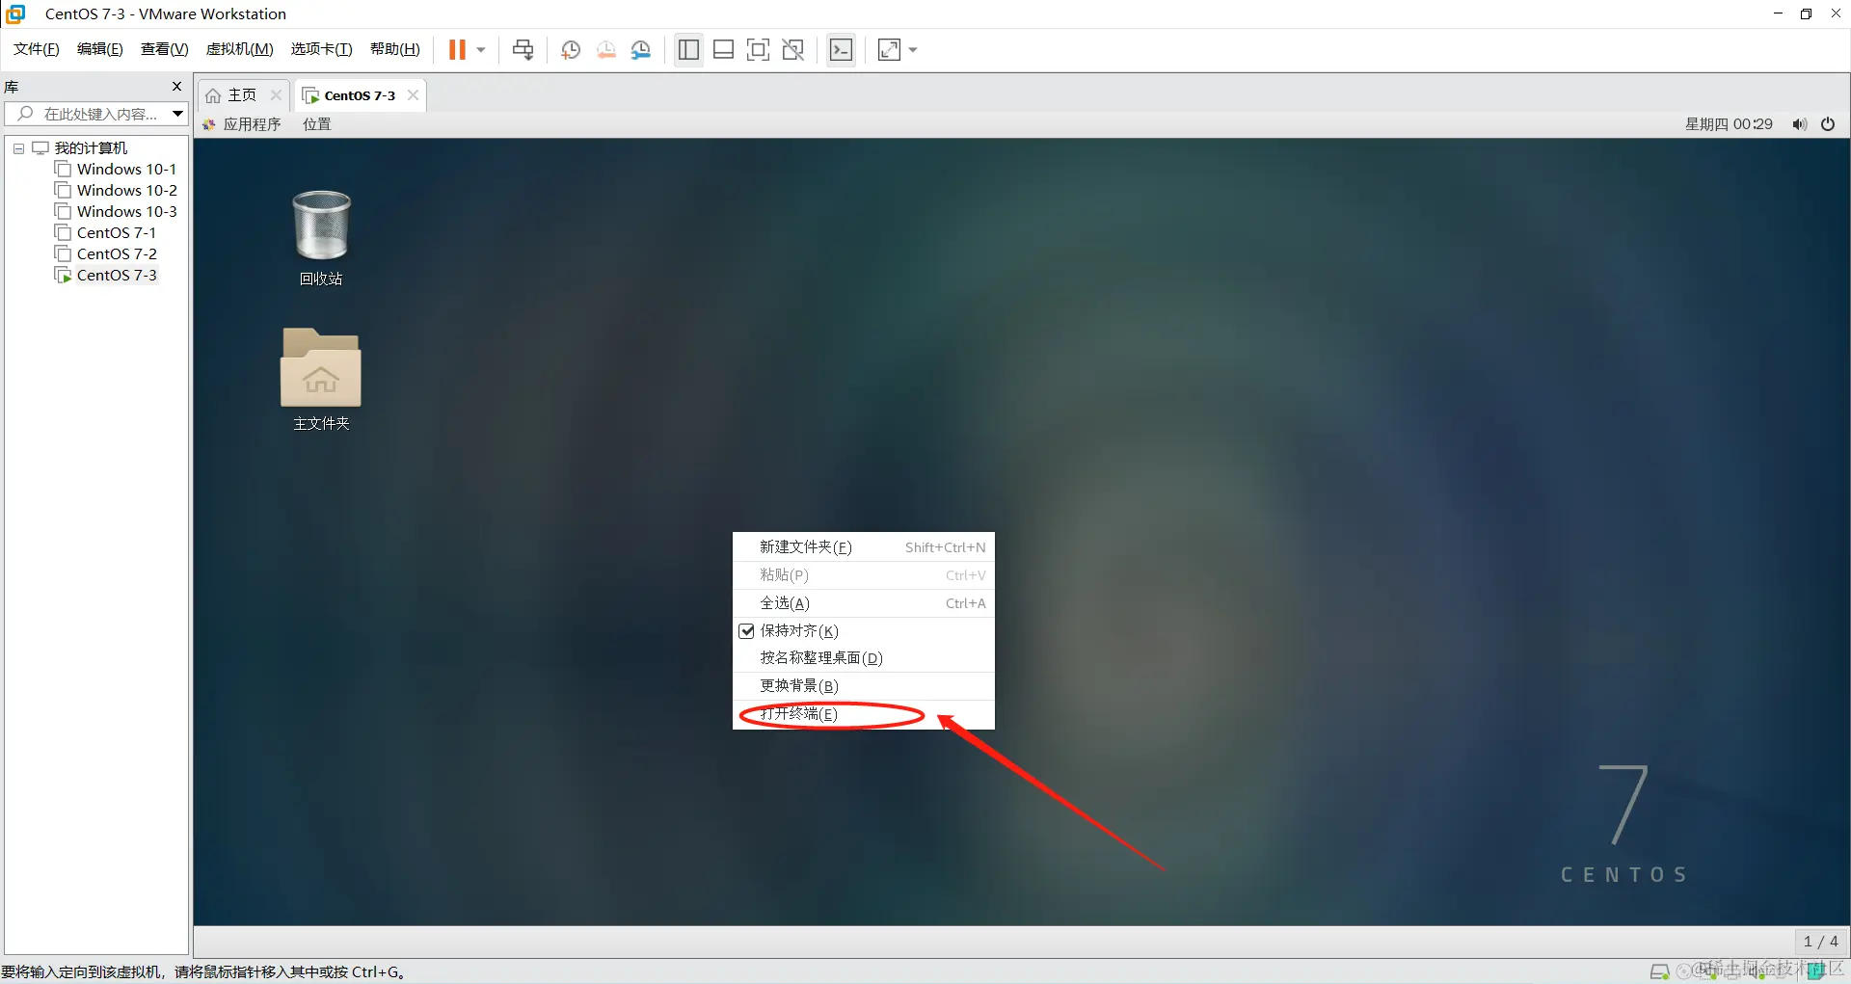Image resolution: width=1851 pixels, height=984 pixels.
Task: Open the power options dropdown arrow beside pause
Action: pyautogui.click(x=481, y=49)
